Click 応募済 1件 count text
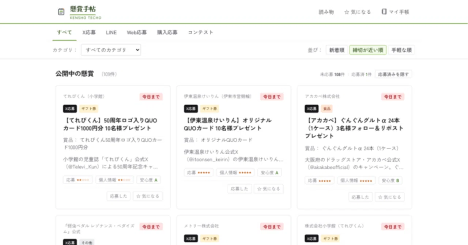 tap(361, 74)
